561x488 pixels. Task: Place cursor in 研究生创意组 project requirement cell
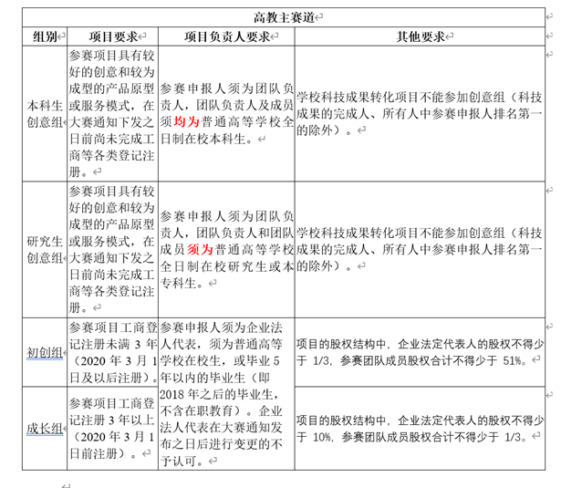click(112, 247)
